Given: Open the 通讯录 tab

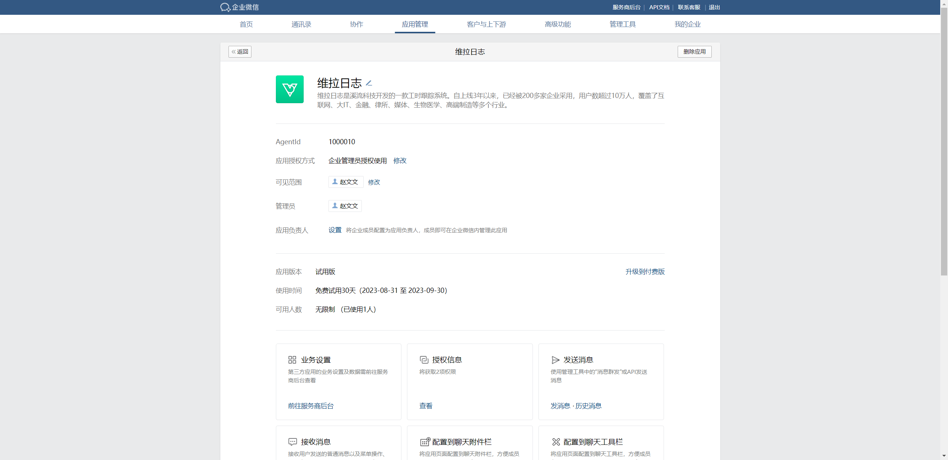Looking at the screenshot, I should (x=301, y=24).
